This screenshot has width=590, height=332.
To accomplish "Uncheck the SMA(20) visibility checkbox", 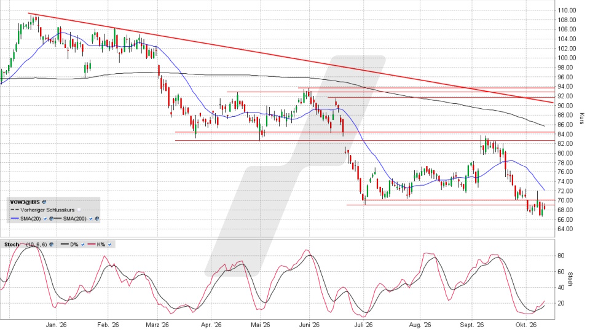I will (x=45, y=219).
